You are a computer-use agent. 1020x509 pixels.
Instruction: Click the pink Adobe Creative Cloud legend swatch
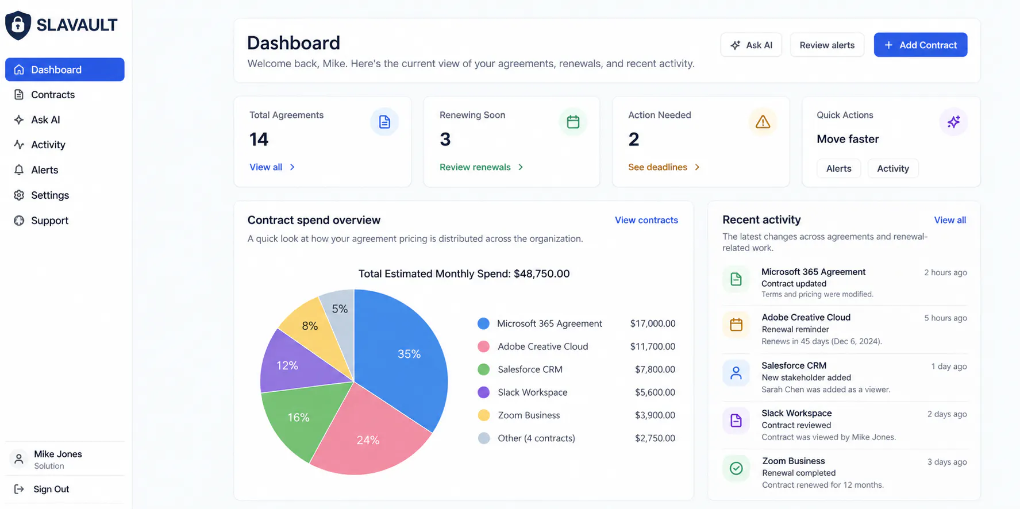click(x=484, y=346)
